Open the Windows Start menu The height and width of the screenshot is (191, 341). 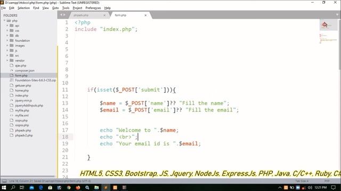pos(4,187)
